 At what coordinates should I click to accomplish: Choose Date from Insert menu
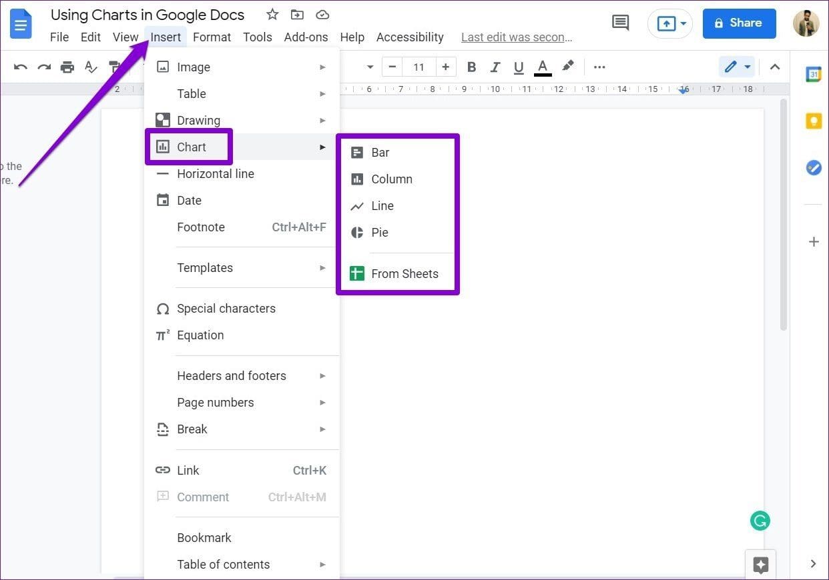(x=242, y=200)
